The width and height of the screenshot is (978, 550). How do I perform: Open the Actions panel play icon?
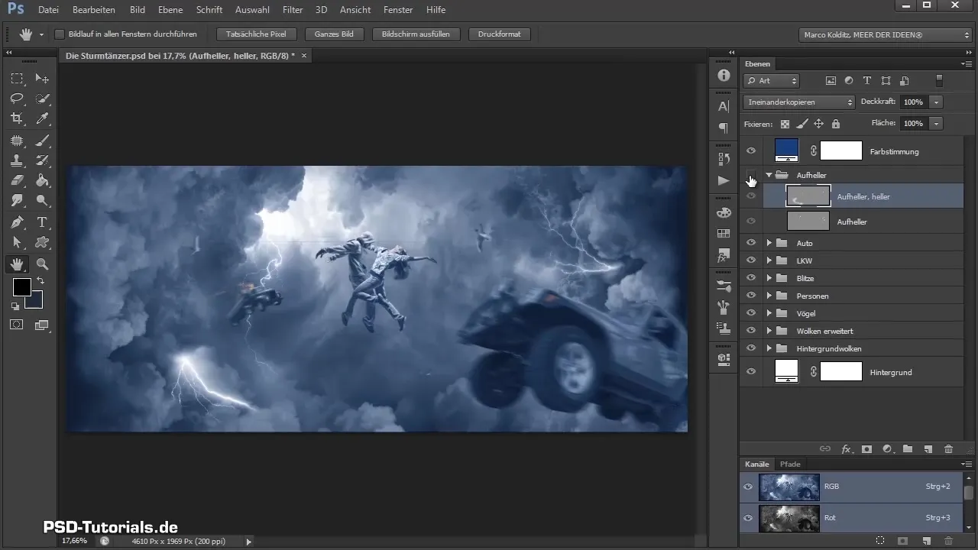[x=724, y=180]
